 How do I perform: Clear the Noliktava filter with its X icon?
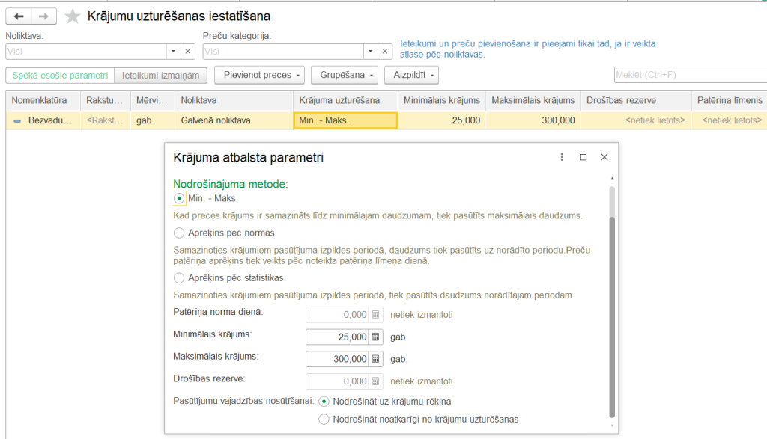tap(187, 51)
